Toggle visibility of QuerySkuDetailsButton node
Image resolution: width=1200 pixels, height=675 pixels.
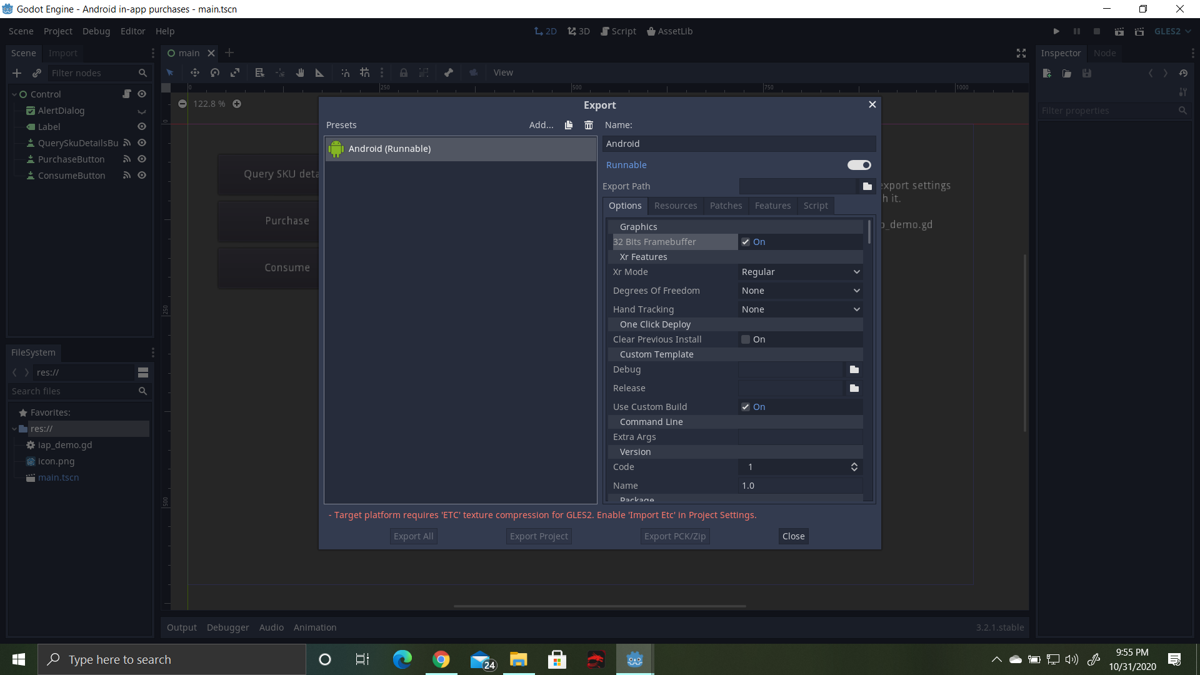pyautogui.click(x=142, y=142)
